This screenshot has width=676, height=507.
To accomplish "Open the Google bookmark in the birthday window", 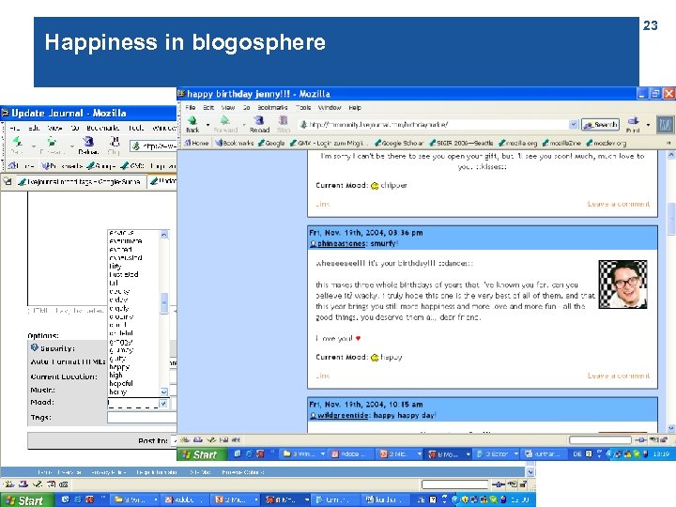I will click(x=271, y=143).
